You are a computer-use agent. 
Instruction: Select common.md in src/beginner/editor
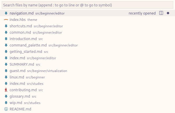(87, 33)
